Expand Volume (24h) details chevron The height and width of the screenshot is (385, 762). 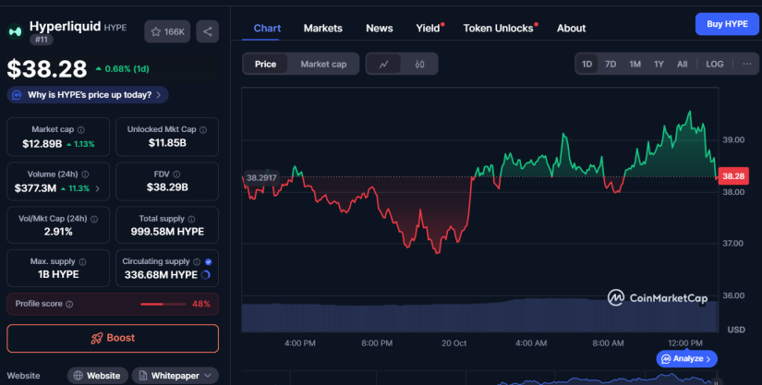[98, 188]
